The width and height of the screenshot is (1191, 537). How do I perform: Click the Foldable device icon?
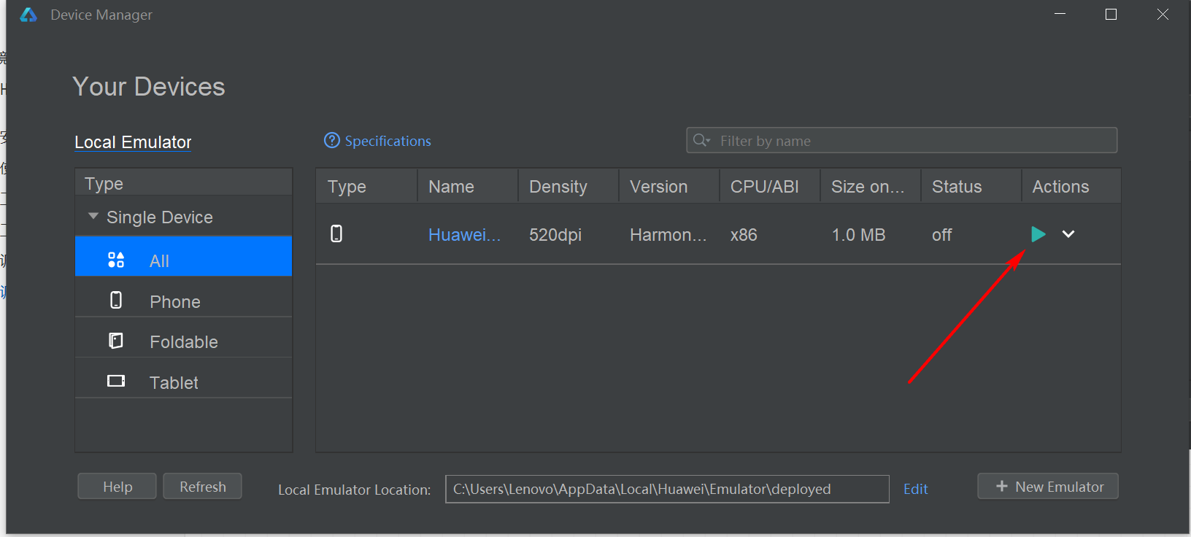[x=116, y=341]
